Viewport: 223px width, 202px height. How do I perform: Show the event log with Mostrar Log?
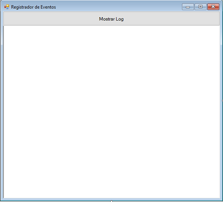coord(111,18)
